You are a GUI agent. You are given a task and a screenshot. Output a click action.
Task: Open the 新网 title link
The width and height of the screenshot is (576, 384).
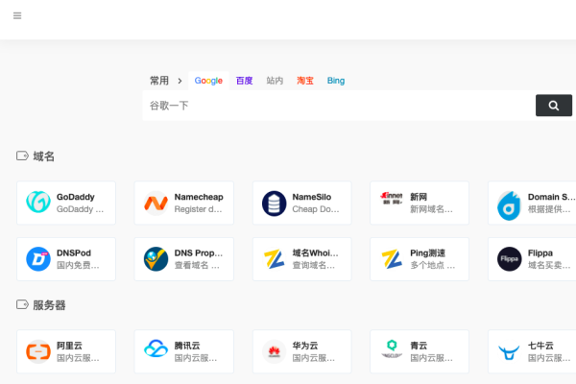point(419,197)
